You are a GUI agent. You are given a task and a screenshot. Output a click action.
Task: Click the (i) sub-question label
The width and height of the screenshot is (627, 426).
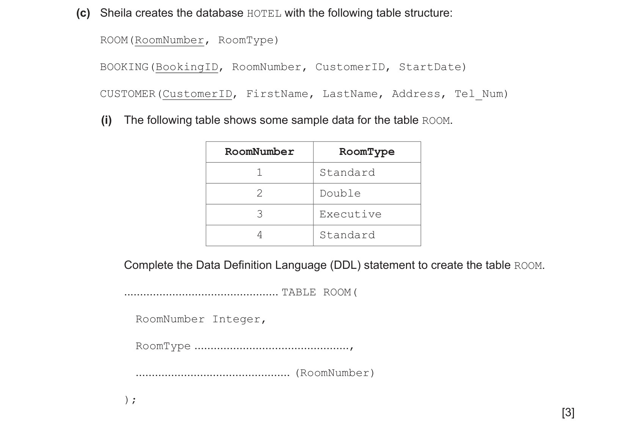(x=107, y=120)
